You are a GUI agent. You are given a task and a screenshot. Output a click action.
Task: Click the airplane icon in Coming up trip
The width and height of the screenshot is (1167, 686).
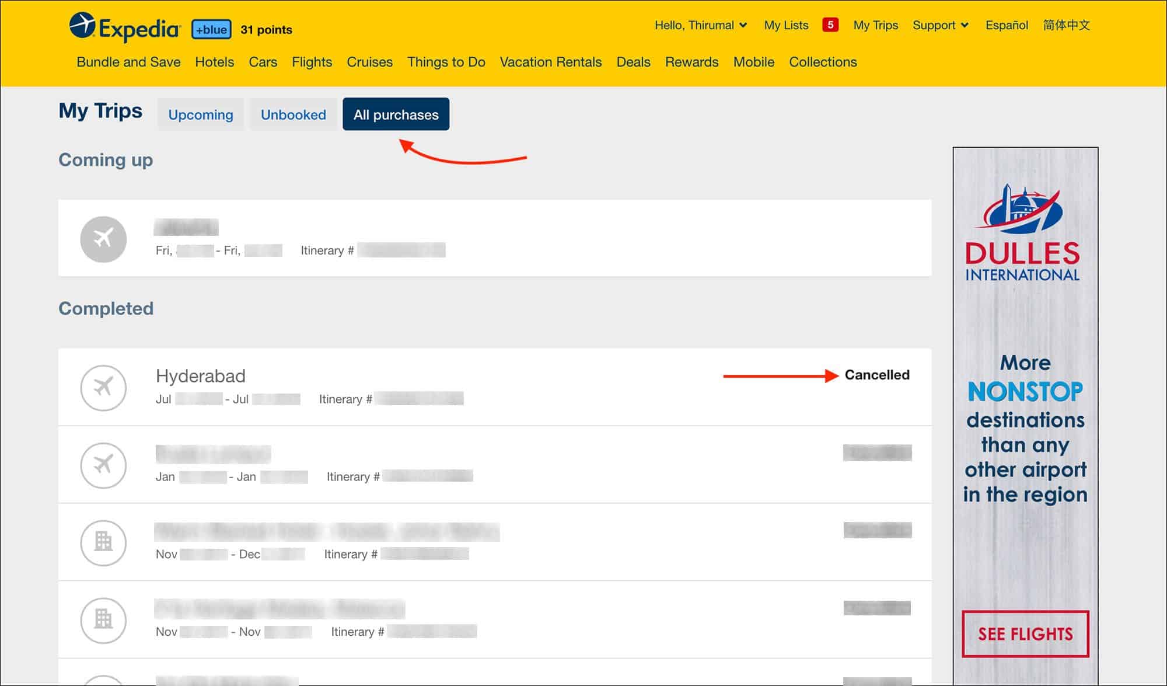(103, 239)
